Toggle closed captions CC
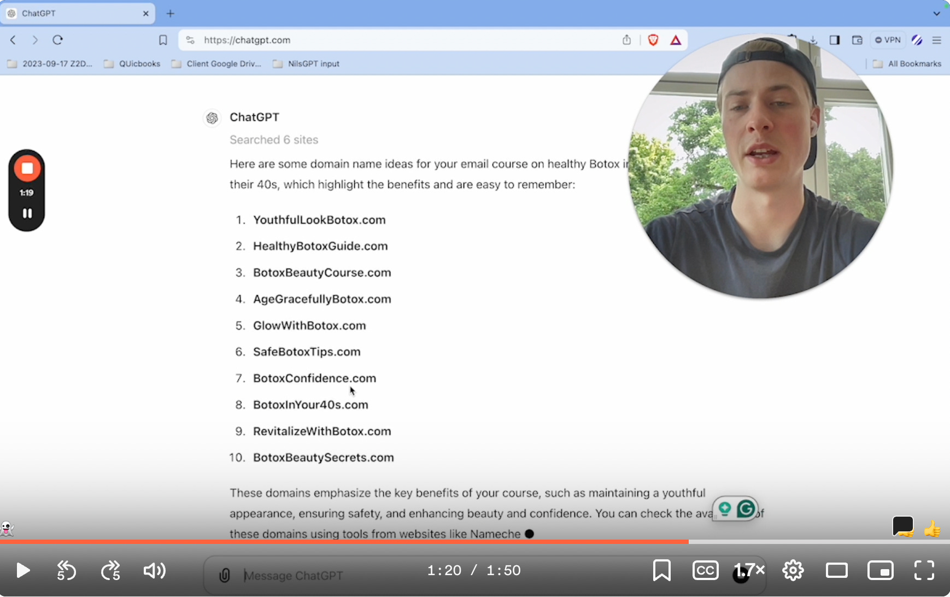 705,570
